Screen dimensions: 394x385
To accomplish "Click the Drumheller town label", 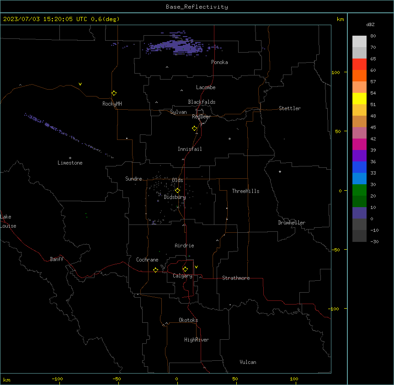I will click(x=292, y=223).
